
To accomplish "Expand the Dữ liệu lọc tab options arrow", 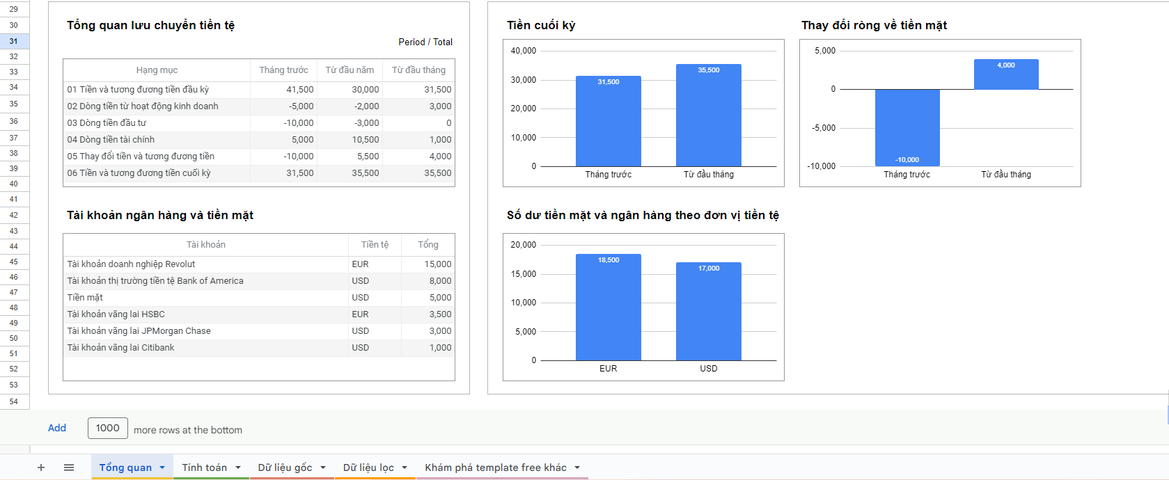I will 405,467.
